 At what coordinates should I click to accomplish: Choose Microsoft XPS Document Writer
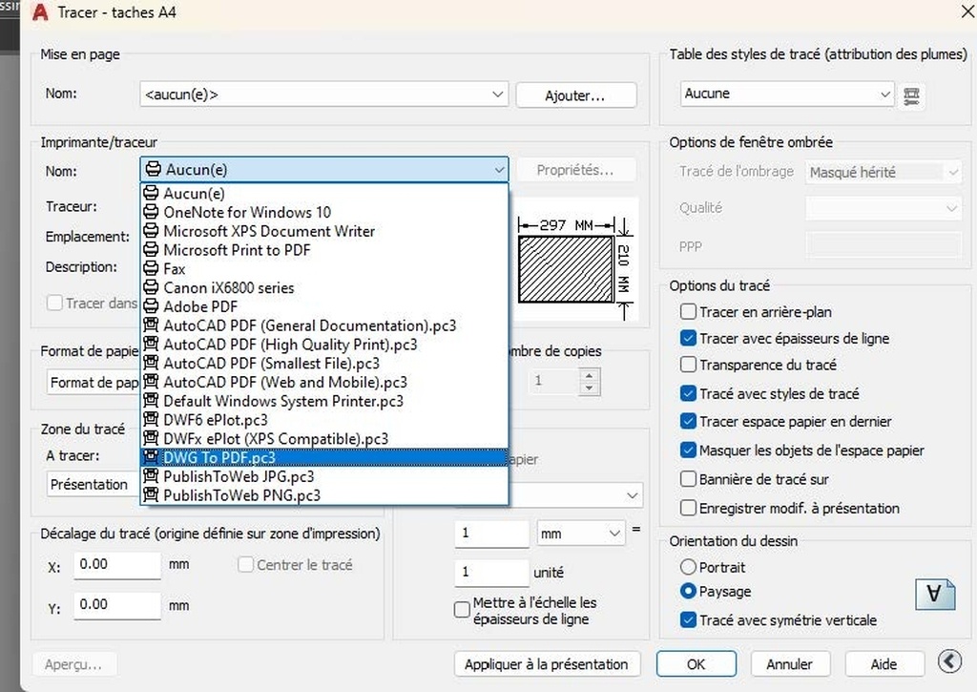pos(324,231)
